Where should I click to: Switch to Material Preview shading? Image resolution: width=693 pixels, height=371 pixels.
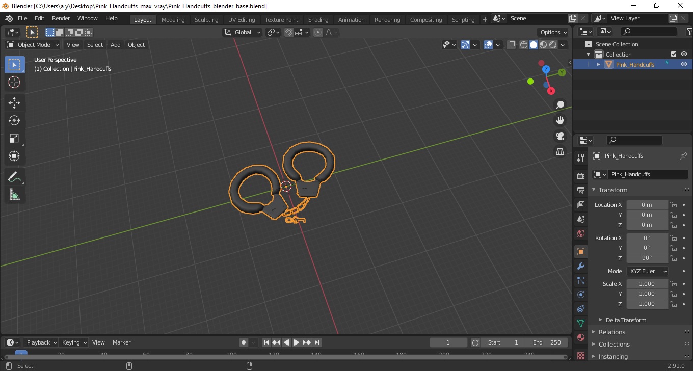click(543, 45)
